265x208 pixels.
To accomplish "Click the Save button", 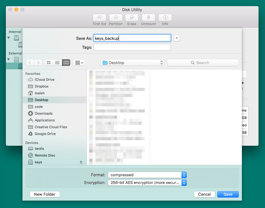I will (x=228, y=194).
